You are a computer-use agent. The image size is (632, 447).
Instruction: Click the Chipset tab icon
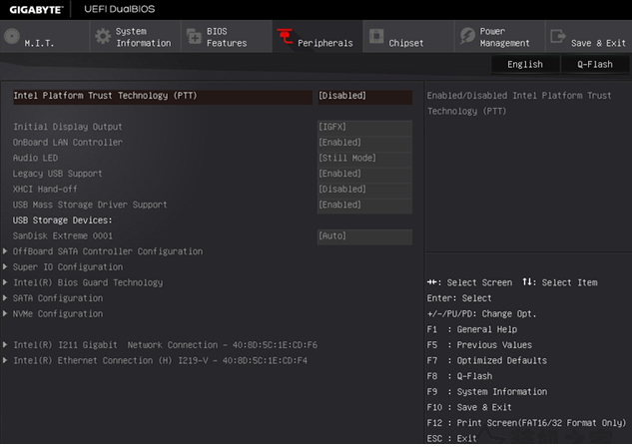(x=375, y=37)
